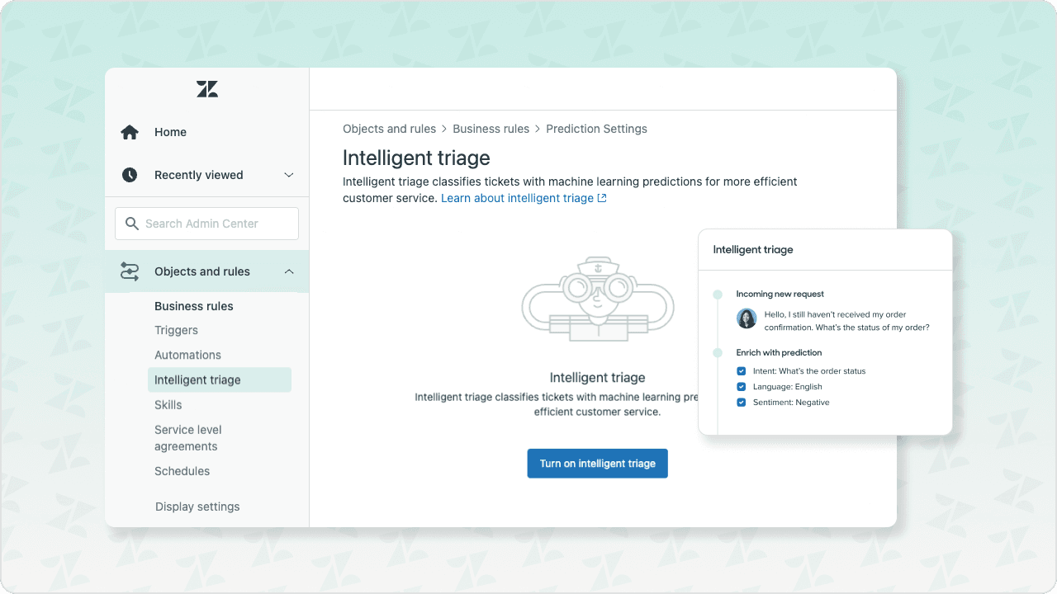Open Triggers under Business rules
This screenshot has height=594, width=1057.
pos(176,330)
